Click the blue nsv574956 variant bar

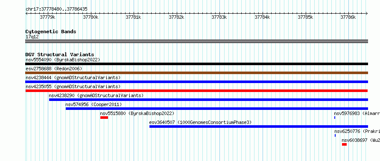[x=217, y=109]
